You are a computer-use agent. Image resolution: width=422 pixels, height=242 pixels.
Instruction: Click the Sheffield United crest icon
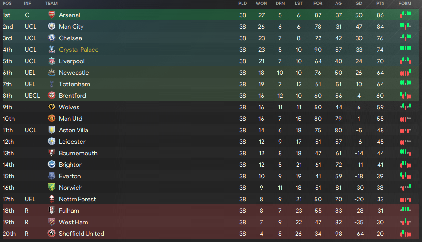(x=51, y=234)
